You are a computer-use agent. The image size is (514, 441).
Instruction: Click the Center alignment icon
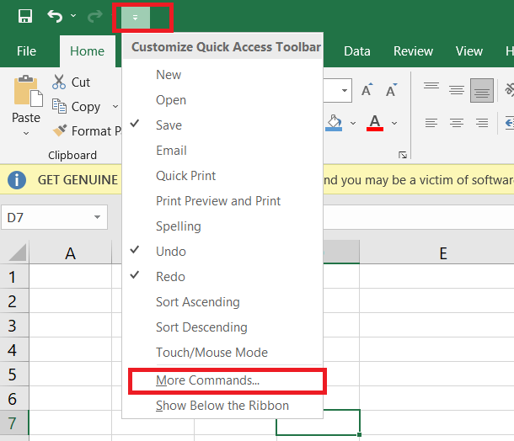pos(457,123)
